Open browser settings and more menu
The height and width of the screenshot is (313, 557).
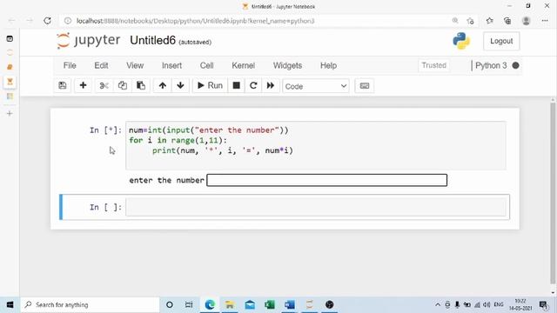(x=545, y=21)
